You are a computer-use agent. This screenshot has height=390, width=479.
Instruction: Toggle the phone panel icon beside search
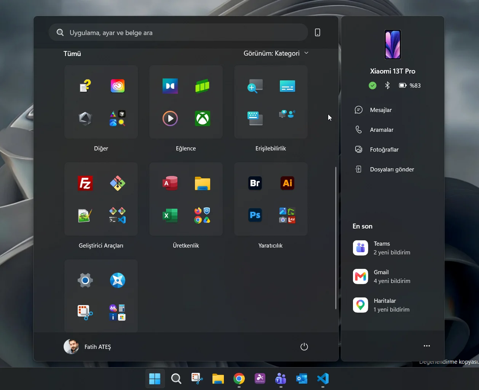pyautogui.click(x=318, y=33)
